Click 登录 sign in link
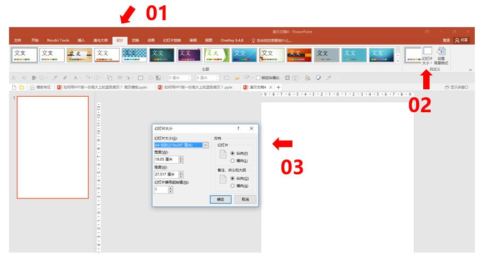The image size is (487, 260). [x=446, y=40]
